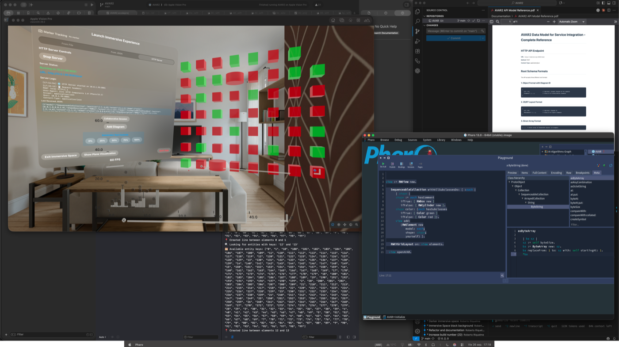Toggle the PDF viewer sidebar
This screenshot has width=619, height=347.
tap(492, 22)
